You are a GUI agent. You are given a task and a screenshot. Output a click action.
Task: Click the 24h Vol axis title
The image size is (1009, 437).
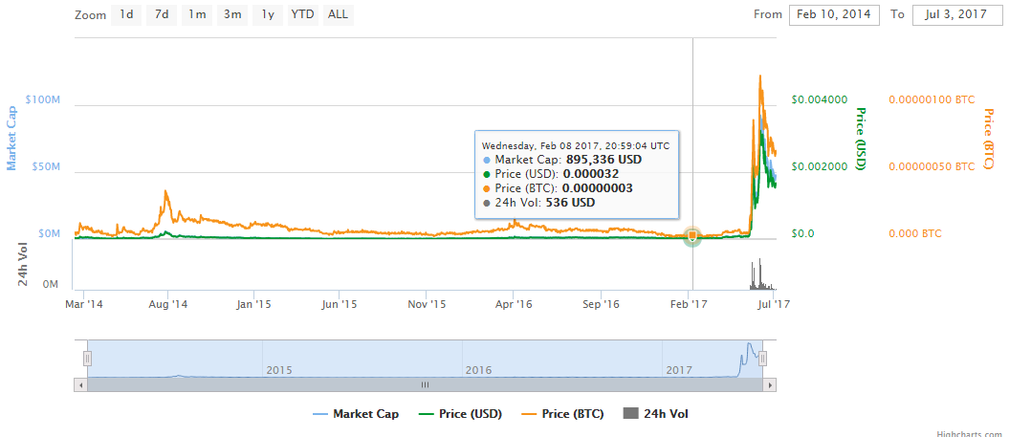coord(23,263)
